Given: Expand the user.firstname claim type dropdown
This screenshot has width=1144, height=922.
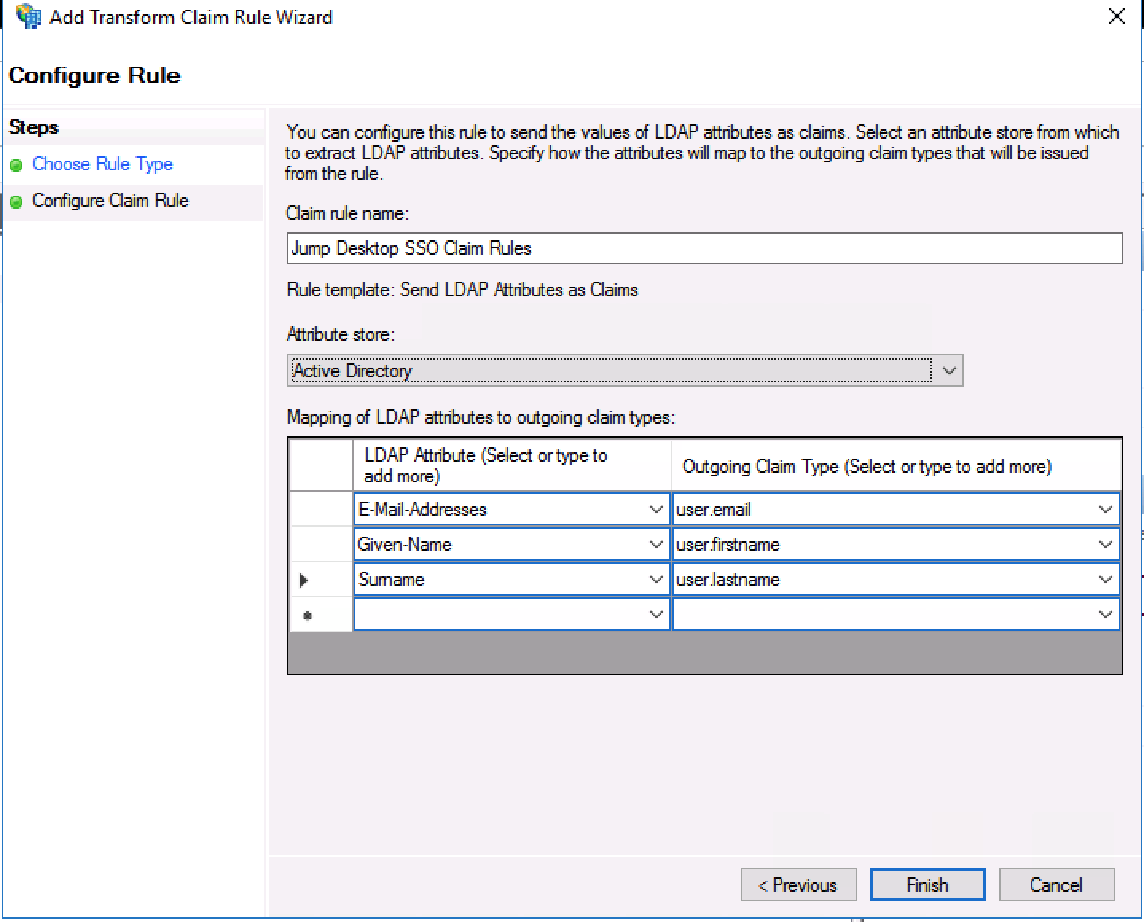Looking at the screenshot, I should tap(1105, 544).
